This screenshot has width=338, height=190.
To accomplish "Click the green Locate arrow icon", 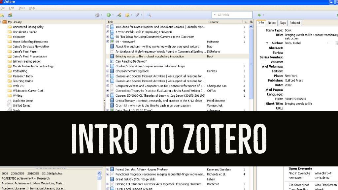I will [x=259, y=15].
